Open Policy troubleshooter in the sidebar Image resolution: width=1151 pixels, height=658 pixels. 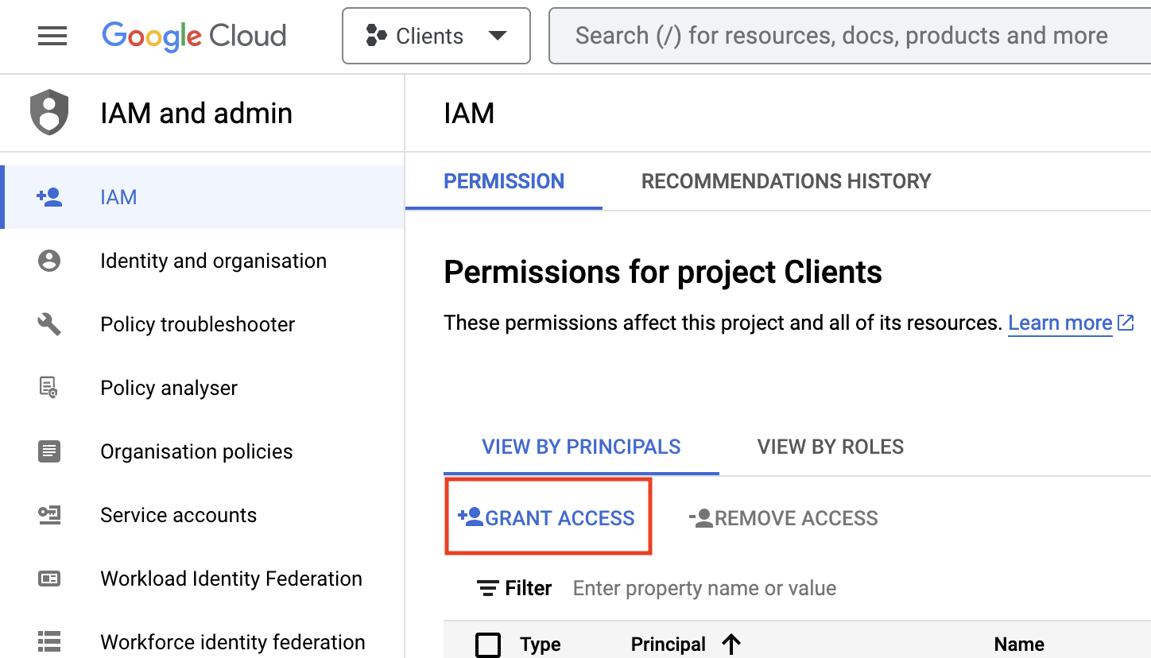202,324
